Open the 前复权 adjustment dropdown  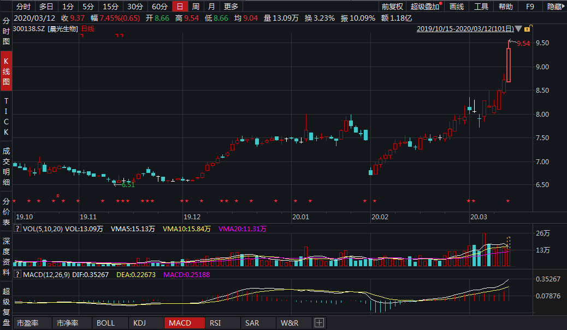point(392,7)
